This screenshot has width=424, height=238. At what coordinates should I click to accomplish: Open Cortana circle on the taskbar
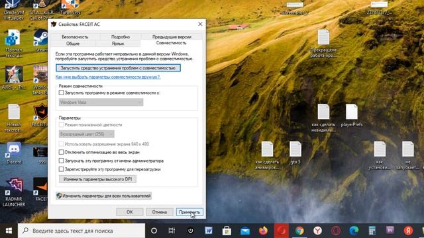point(154,231)
